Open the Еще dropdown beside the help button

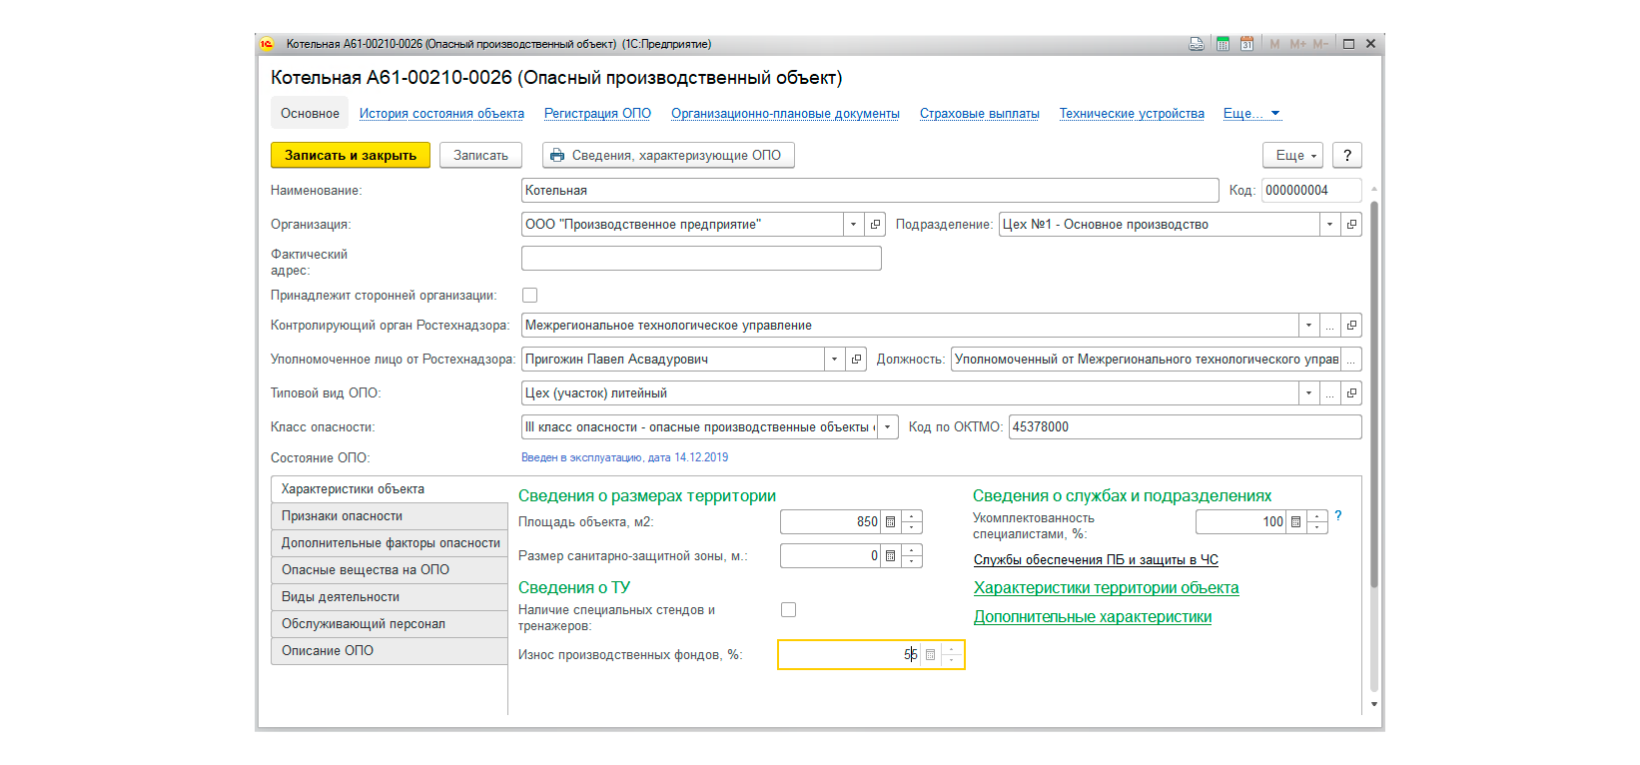tap(1292, 156)
